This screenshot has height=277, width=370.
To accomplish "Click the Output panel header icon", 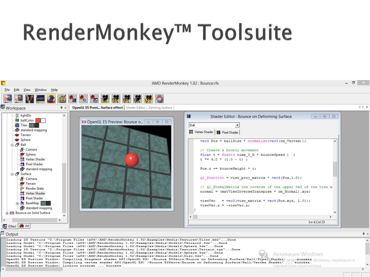I will click(x=3, y=234).
